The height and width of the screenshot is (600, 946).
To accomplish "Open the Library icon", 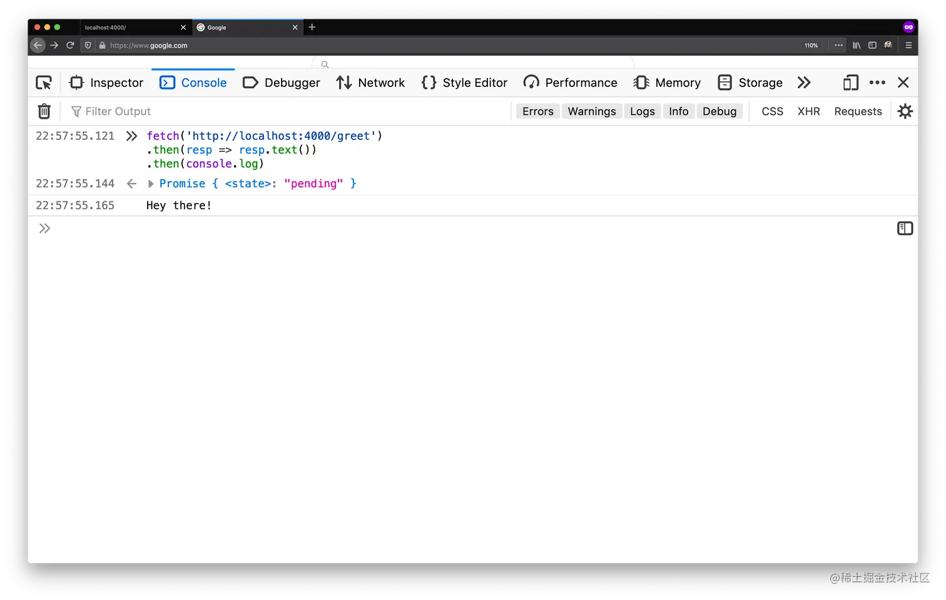I will coord(857,46).
